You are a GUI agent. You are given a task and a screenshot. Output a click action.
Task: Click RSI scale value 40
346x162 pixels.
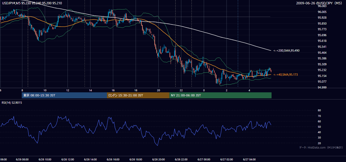pos(319,132)
